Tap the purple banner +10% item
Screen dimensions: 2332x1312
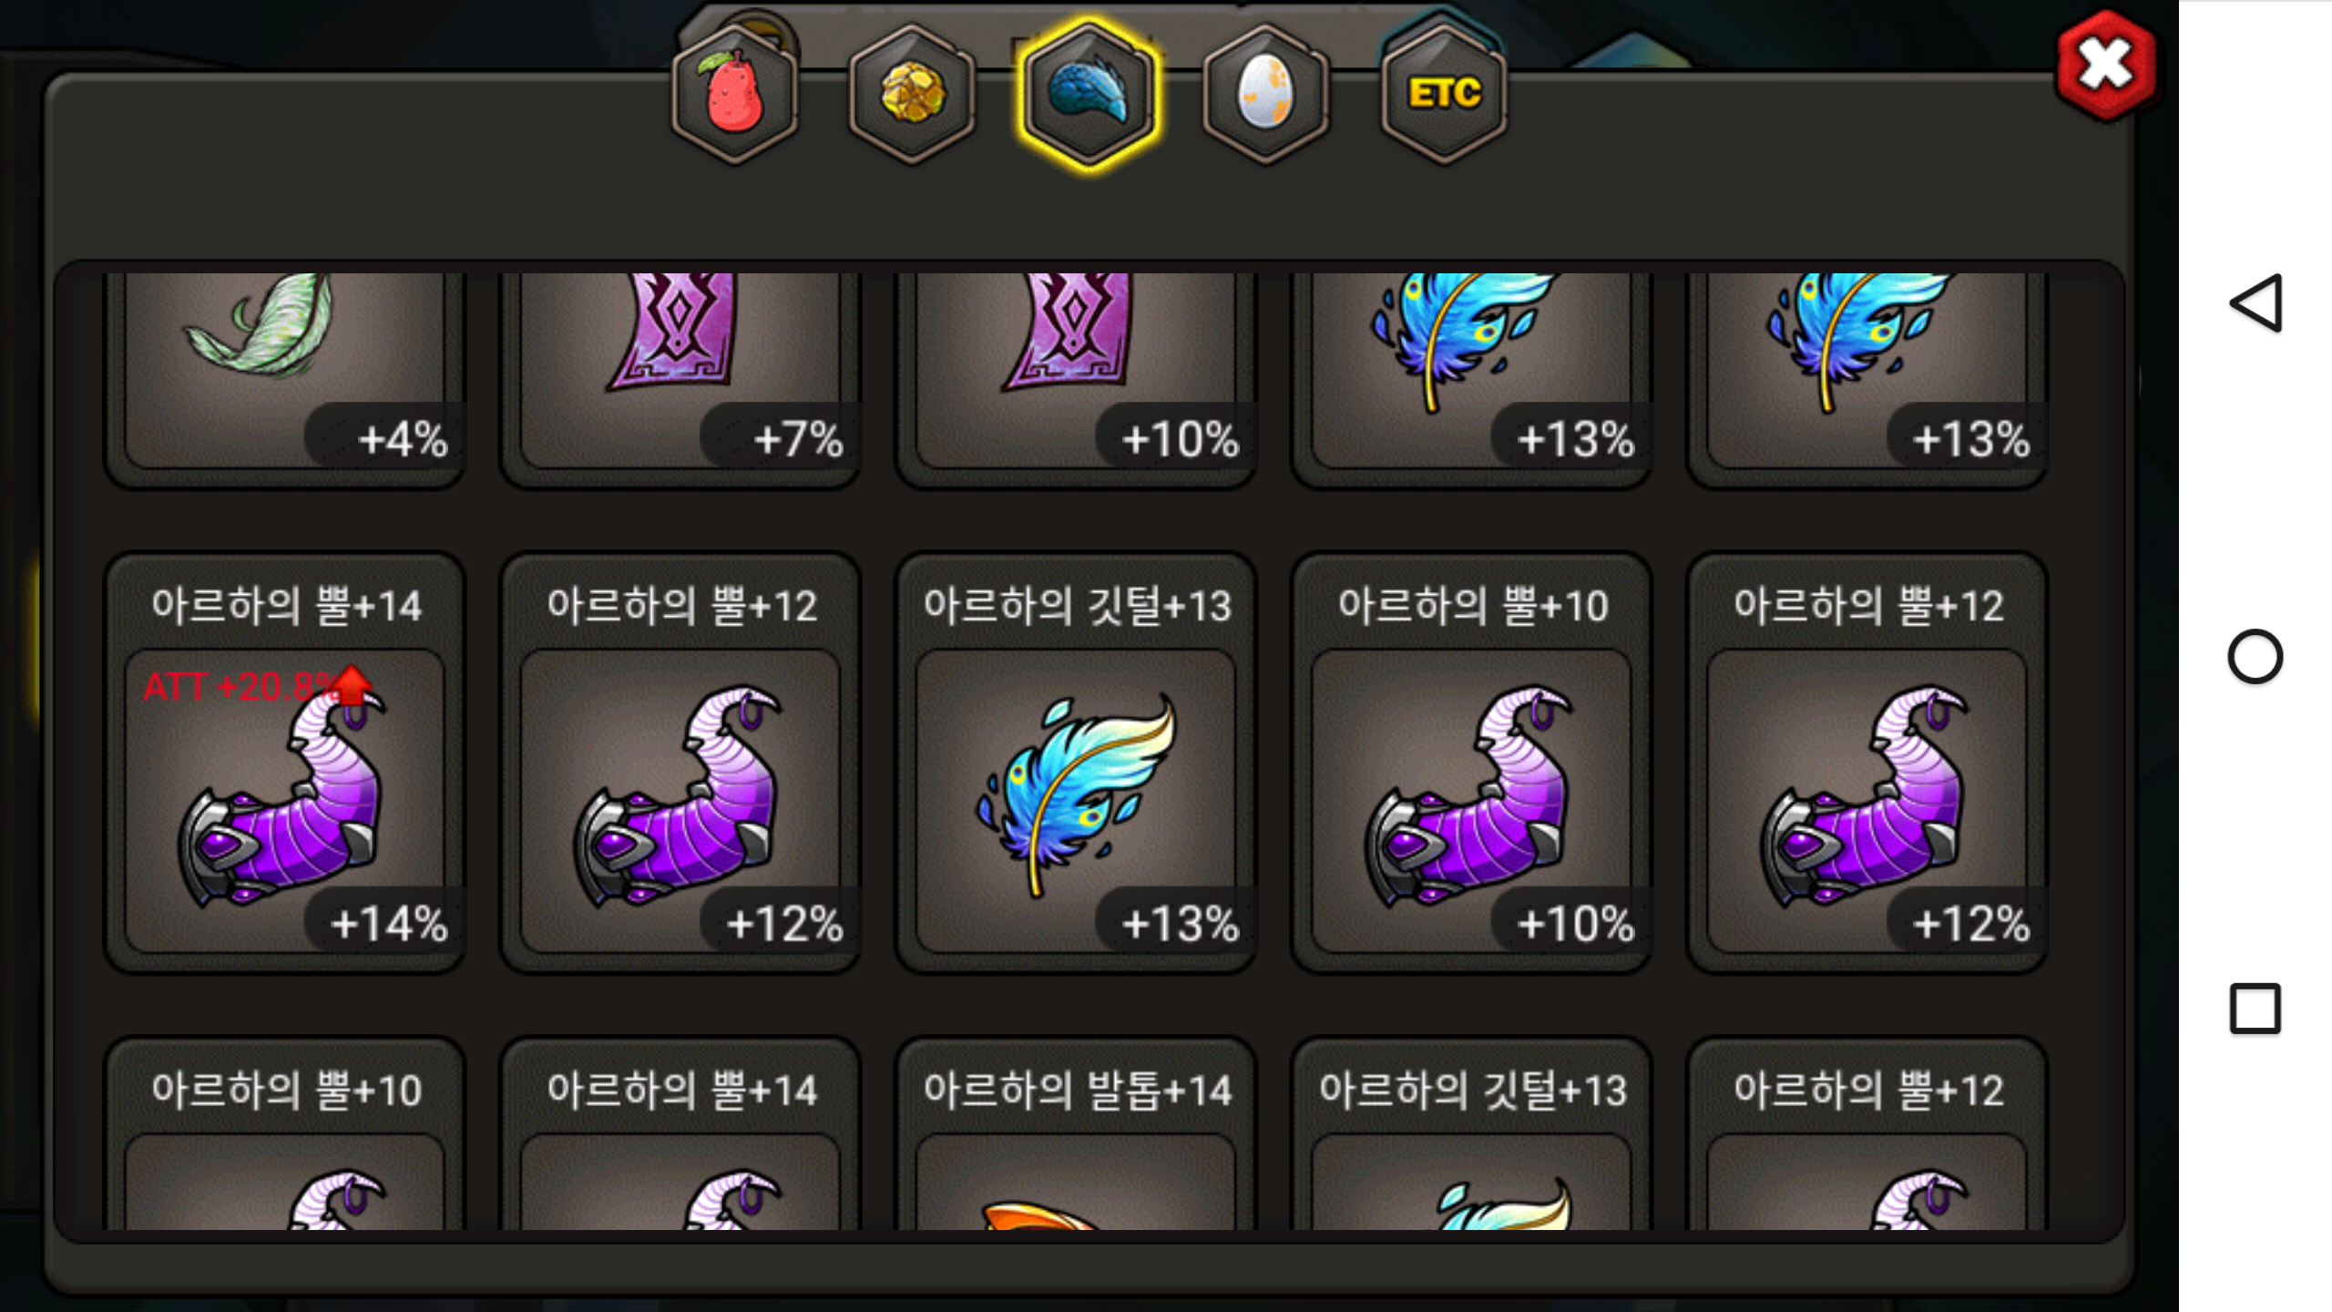(x=1076, y=378)
